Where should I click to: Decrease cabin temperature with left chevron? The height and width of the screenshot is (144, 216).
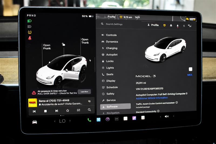click(55, 121)
